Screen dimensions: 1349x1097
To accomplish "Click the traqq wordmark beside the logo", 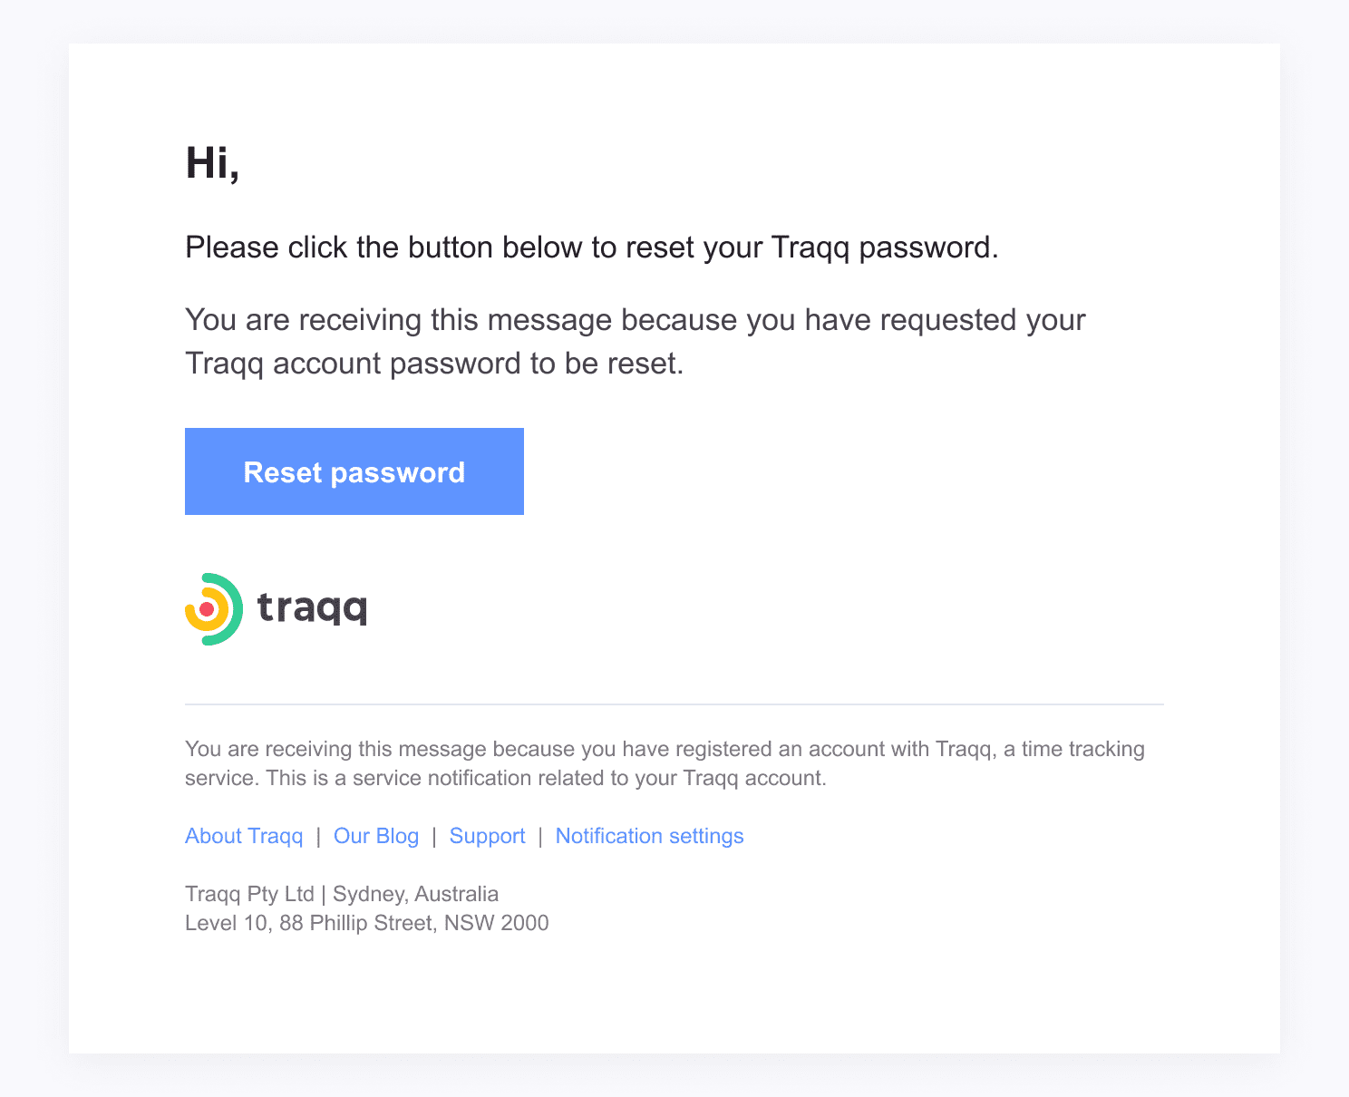I will point(313,607).
